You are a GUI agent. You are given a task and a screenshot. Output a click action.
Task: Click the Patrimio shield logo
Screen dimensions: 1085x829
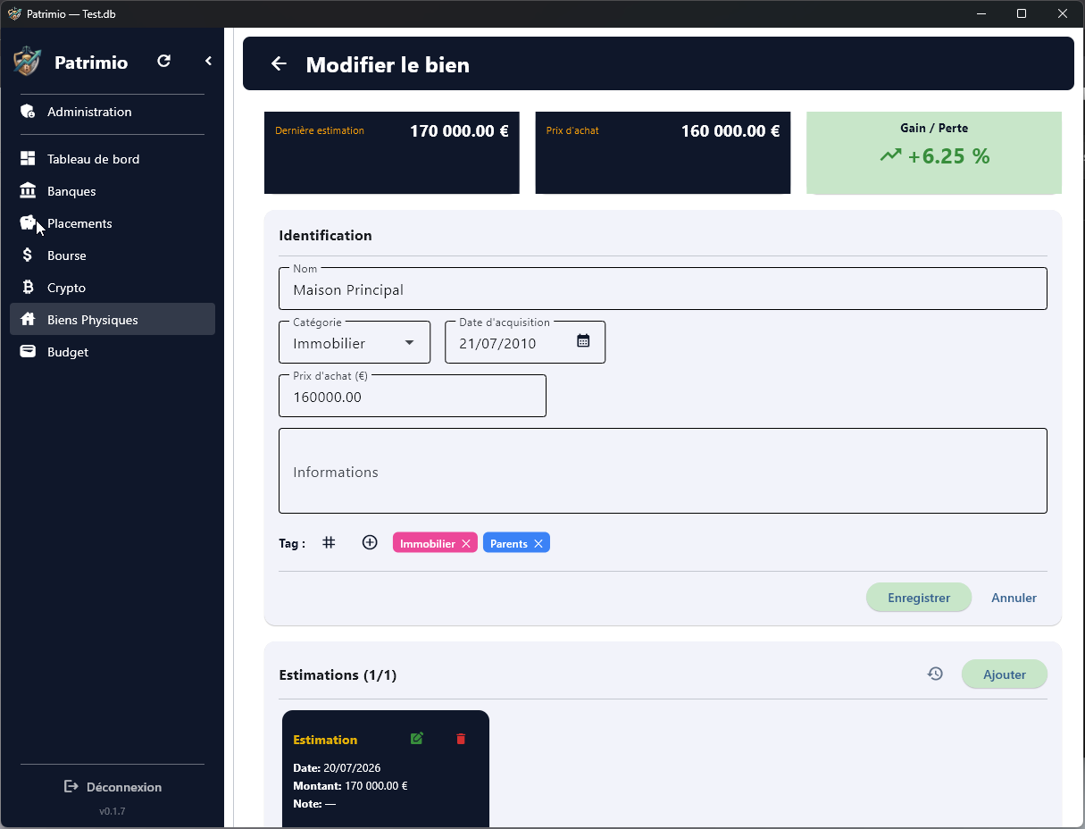[28, 62]
